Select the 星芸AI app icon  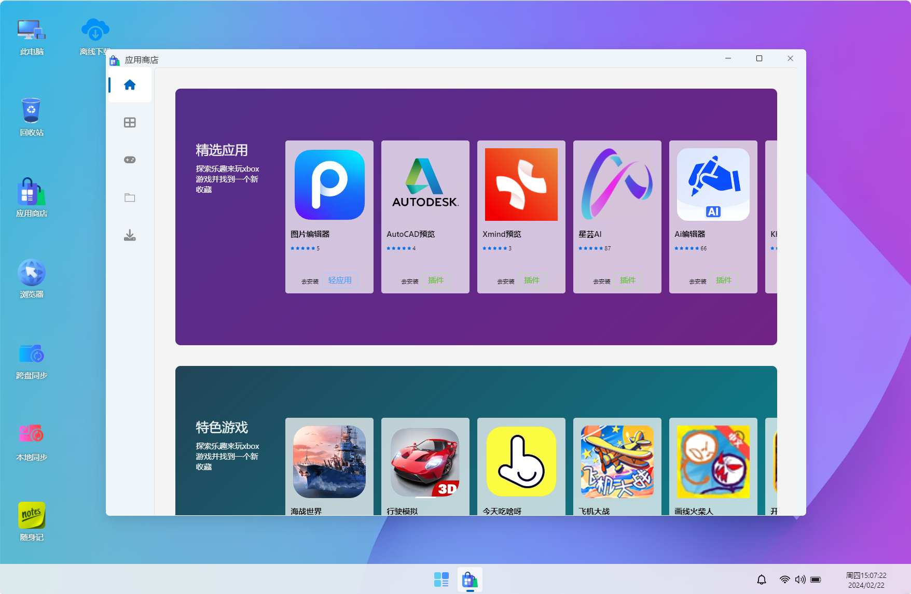(x=617, y=185)
